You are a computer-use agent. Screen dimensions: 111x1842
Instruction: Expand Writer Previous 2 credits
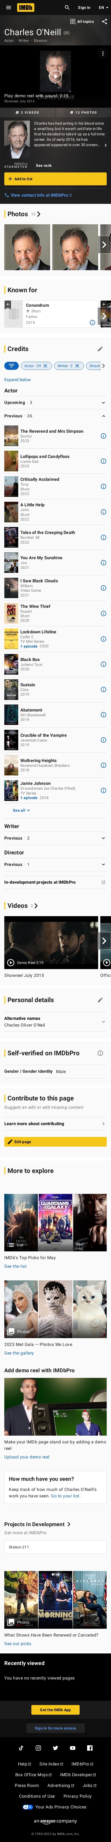click(x=56, y=837)
